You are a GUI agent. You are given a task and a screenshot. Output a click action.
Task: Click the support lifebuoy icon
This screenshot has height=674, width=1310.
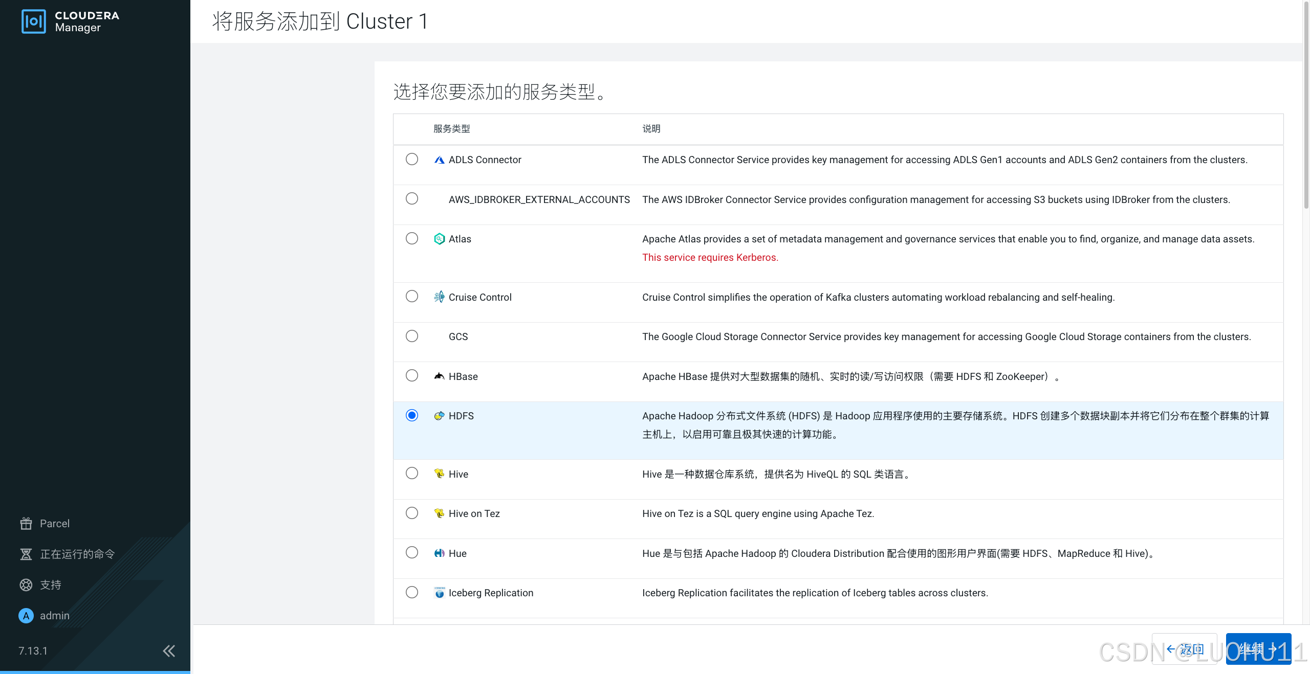tap(26, 585)
